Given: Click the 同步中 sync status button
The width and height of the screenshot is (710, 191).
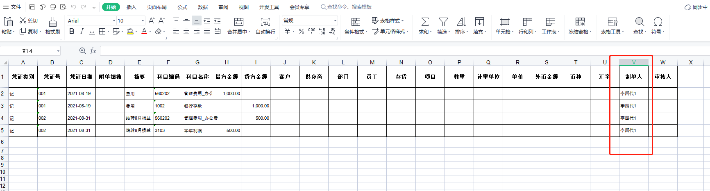Looking at the screenshot, I should (696, 7).
